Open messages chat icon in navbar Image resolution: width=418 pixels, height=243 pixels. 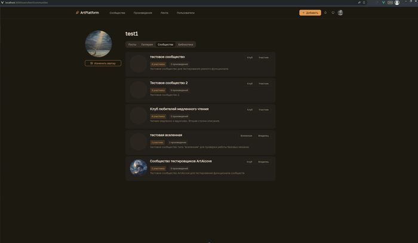pyautogui.click(x=333, y=13)
